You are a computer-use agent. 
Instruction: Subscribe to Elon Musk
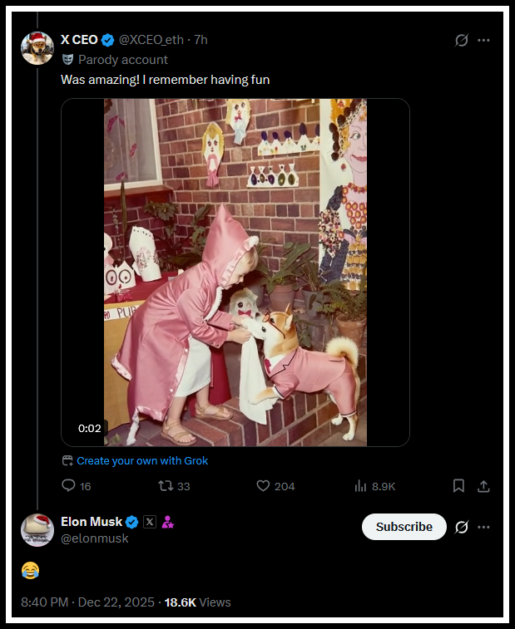click(x=404, y=527)
